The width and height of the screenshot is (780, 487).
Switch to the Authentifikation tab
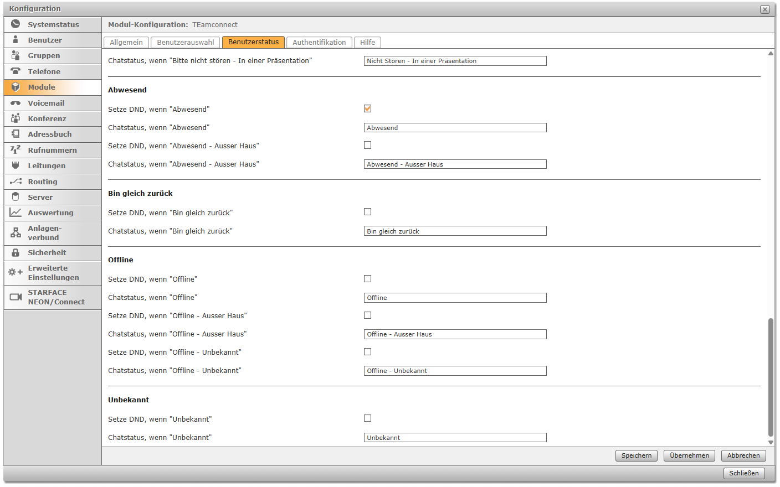click(319, 42)
